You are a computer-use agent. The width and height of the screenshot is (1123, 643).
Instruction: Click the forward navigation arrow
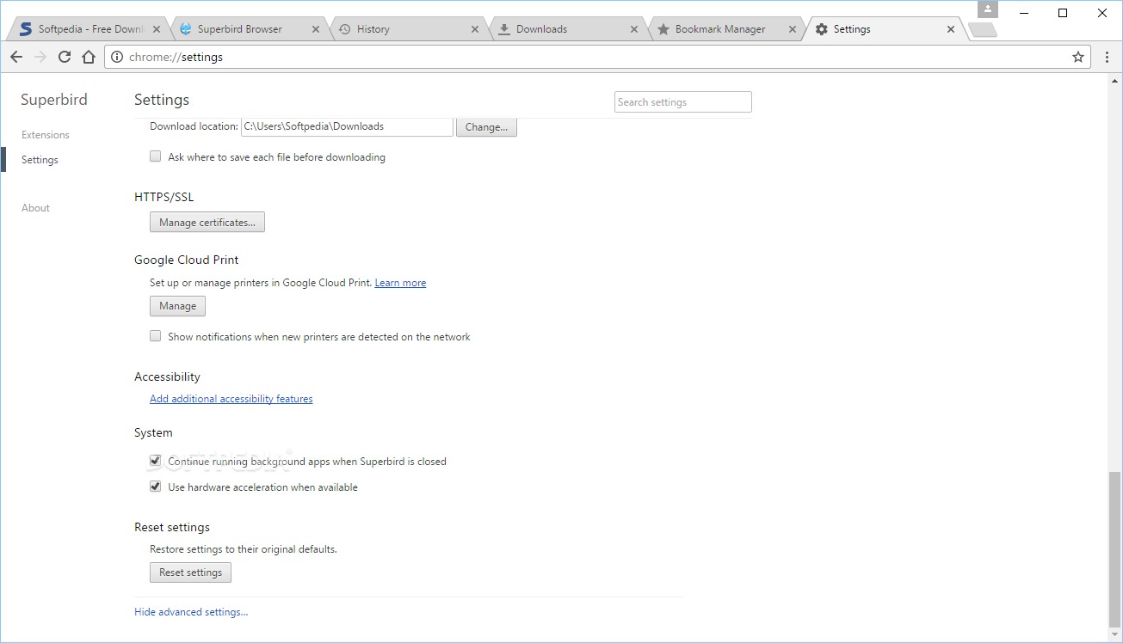click(40, 57)
